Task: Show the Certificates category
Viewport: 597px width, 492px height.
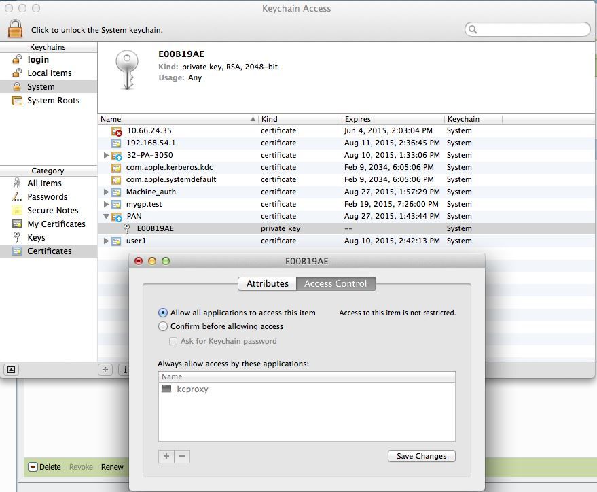Action: (x=49, y=251)
